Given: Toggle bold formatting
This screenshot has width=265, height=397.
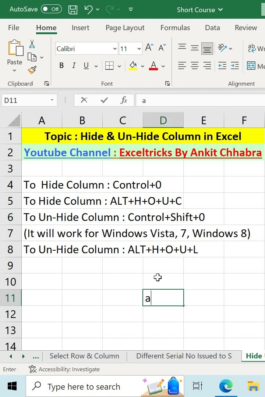Looking at the screenshot, I should tap(61, 65).
